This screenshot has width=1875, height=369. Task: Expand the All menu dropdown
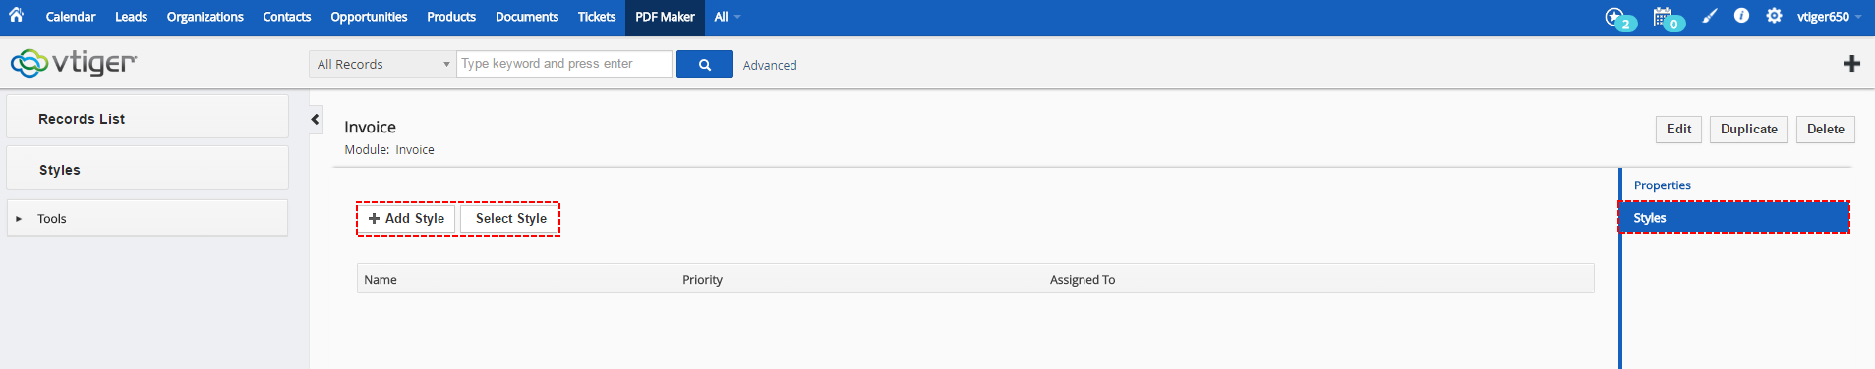coord(727,17)
